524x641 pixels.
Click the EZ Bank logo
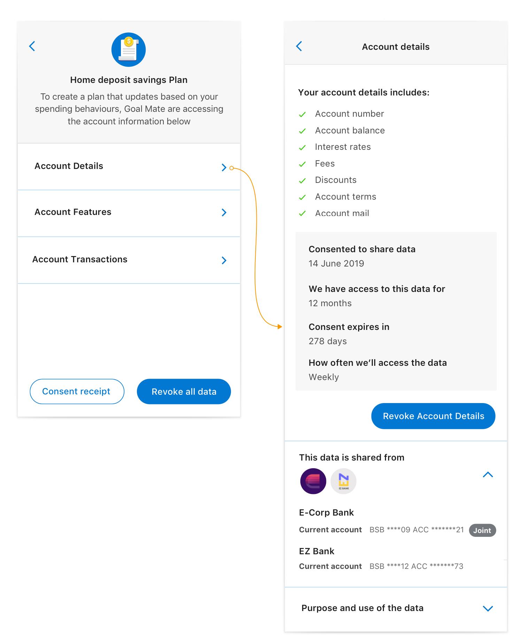click(x=343, y=481)
